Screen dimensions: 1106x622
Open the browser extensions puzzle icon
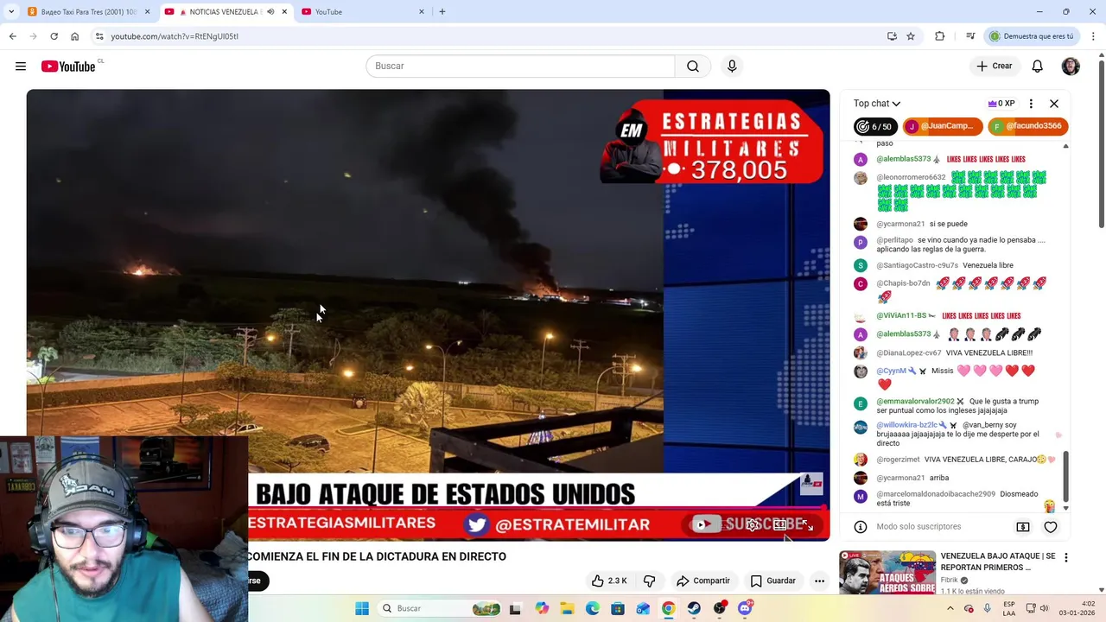(940, 36)
